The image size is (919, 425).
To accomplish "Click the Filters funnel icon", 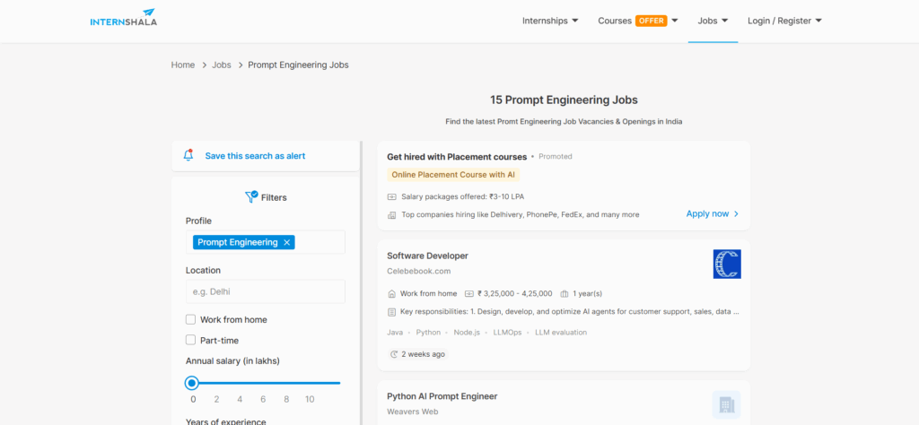I will [251, 197].
